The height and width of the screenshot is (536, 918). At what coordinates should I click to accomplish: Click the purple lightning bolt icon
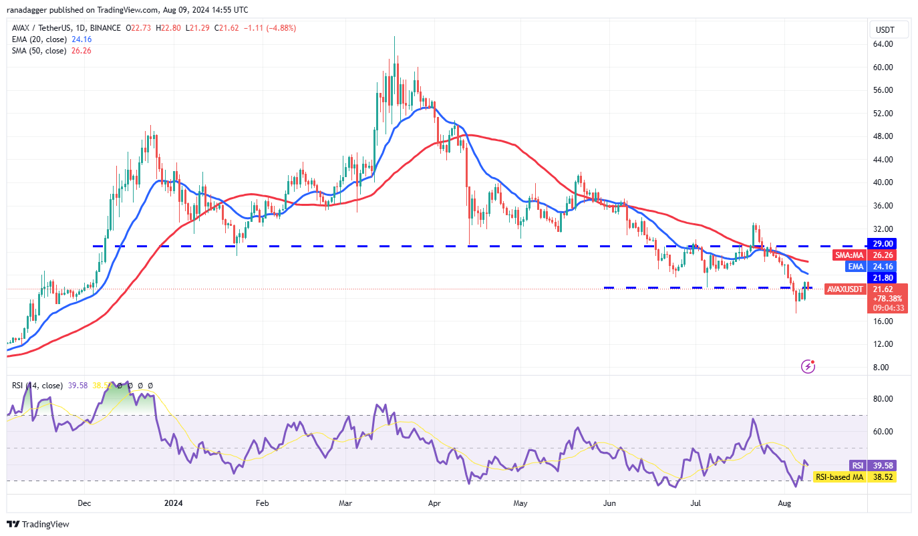click(x=808, y=366)
